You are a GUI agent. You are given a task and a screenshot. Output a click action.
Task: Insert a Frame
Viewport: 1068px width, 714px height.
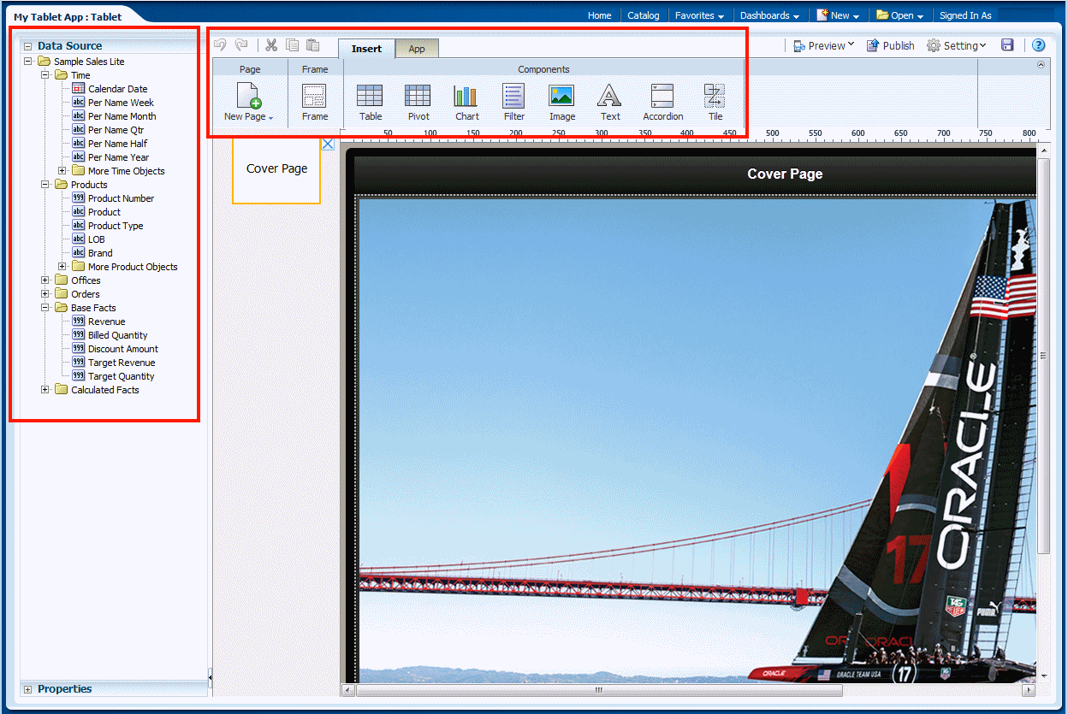pyautogui.click(x=314, y=103)
